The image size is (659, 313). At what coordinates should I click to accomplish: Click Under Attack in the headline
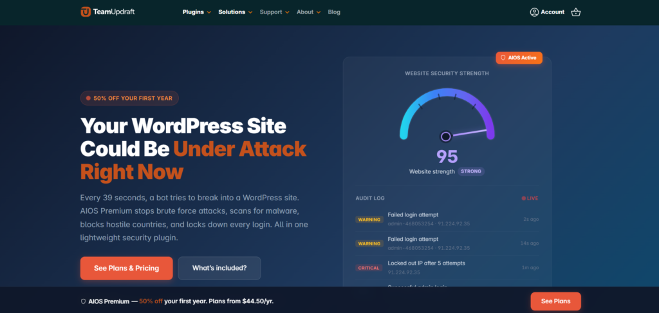tap(240, 149)
